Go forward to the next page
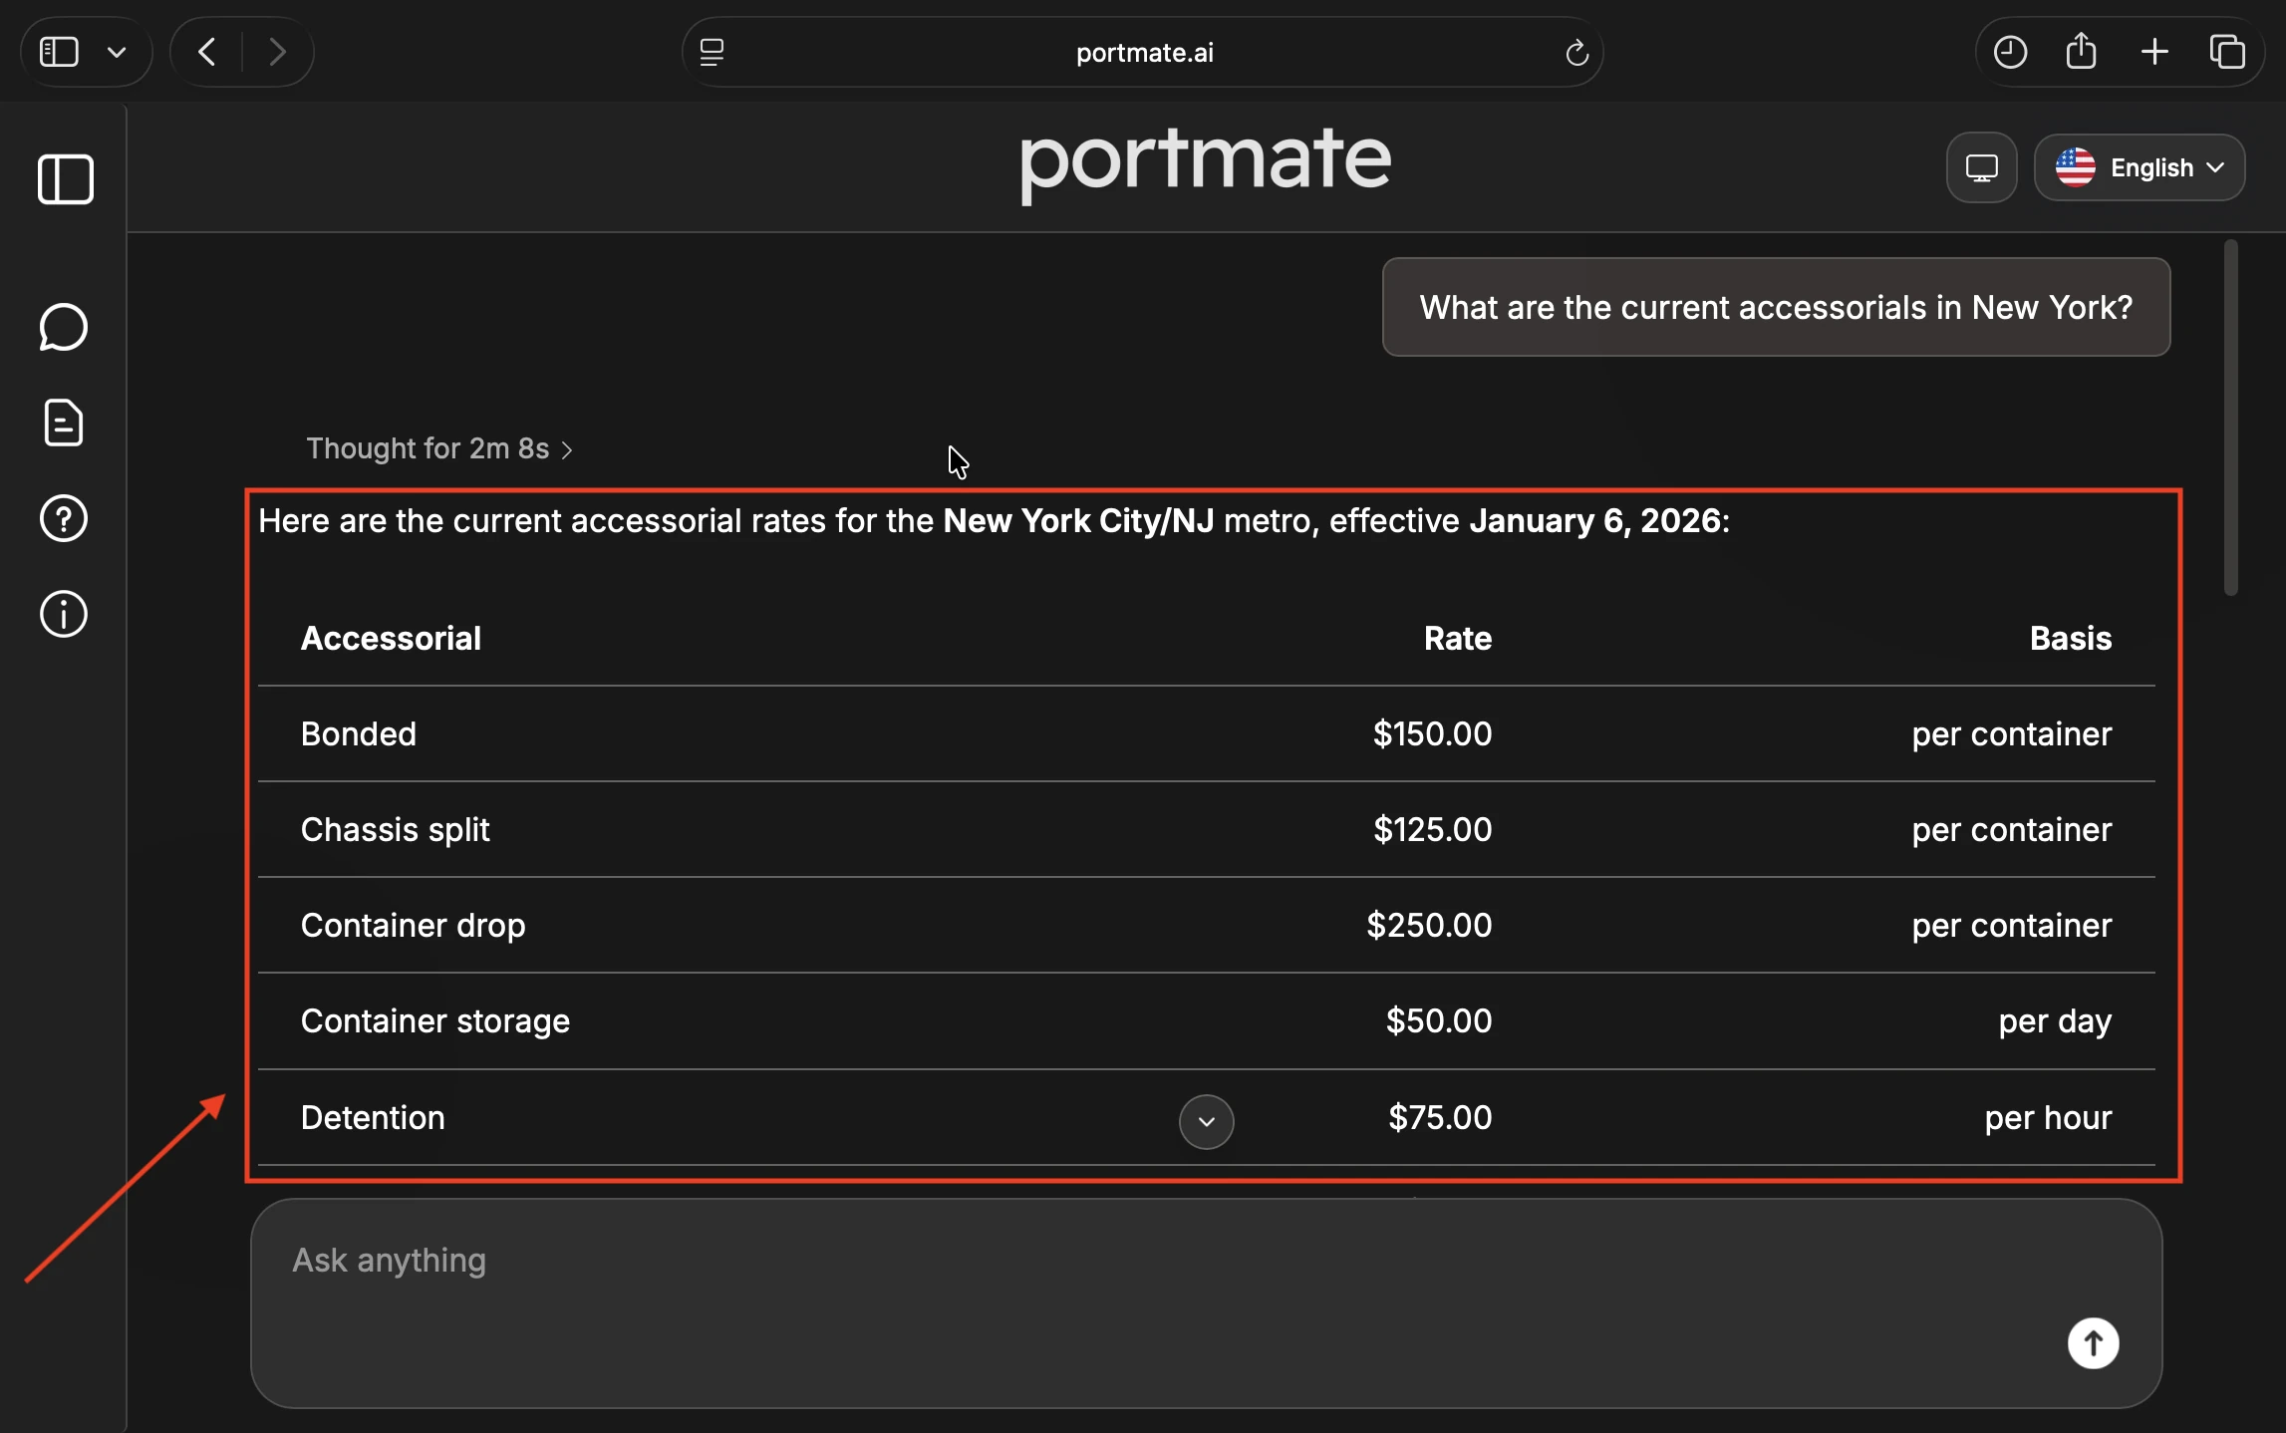This screenshot has height=1433, width=2286. [277, 52]
